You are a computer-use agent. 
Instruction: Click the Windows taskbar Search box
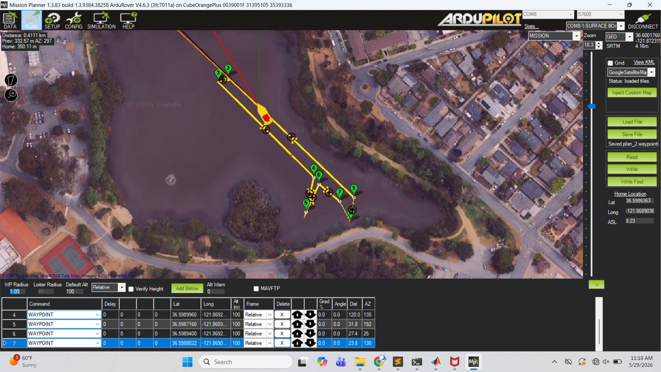[x=245, y=362]
